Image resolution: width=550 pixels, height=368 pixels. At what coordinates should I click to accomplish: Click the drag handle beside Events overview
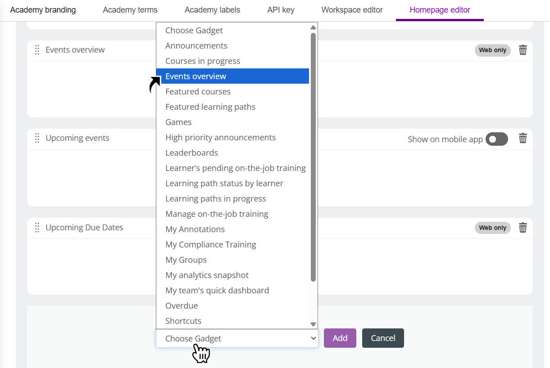tap(37, 50)
